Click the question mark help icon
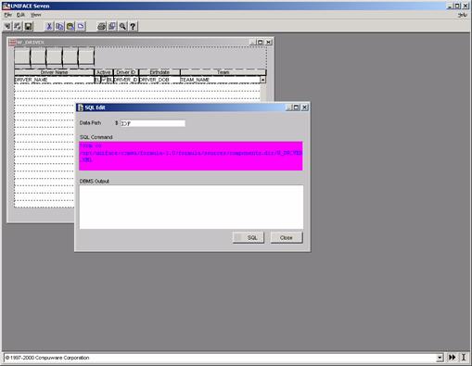Image resolution: width=472 pixels, height=366 pixels. pyautogui.click(x=133, y=26)
